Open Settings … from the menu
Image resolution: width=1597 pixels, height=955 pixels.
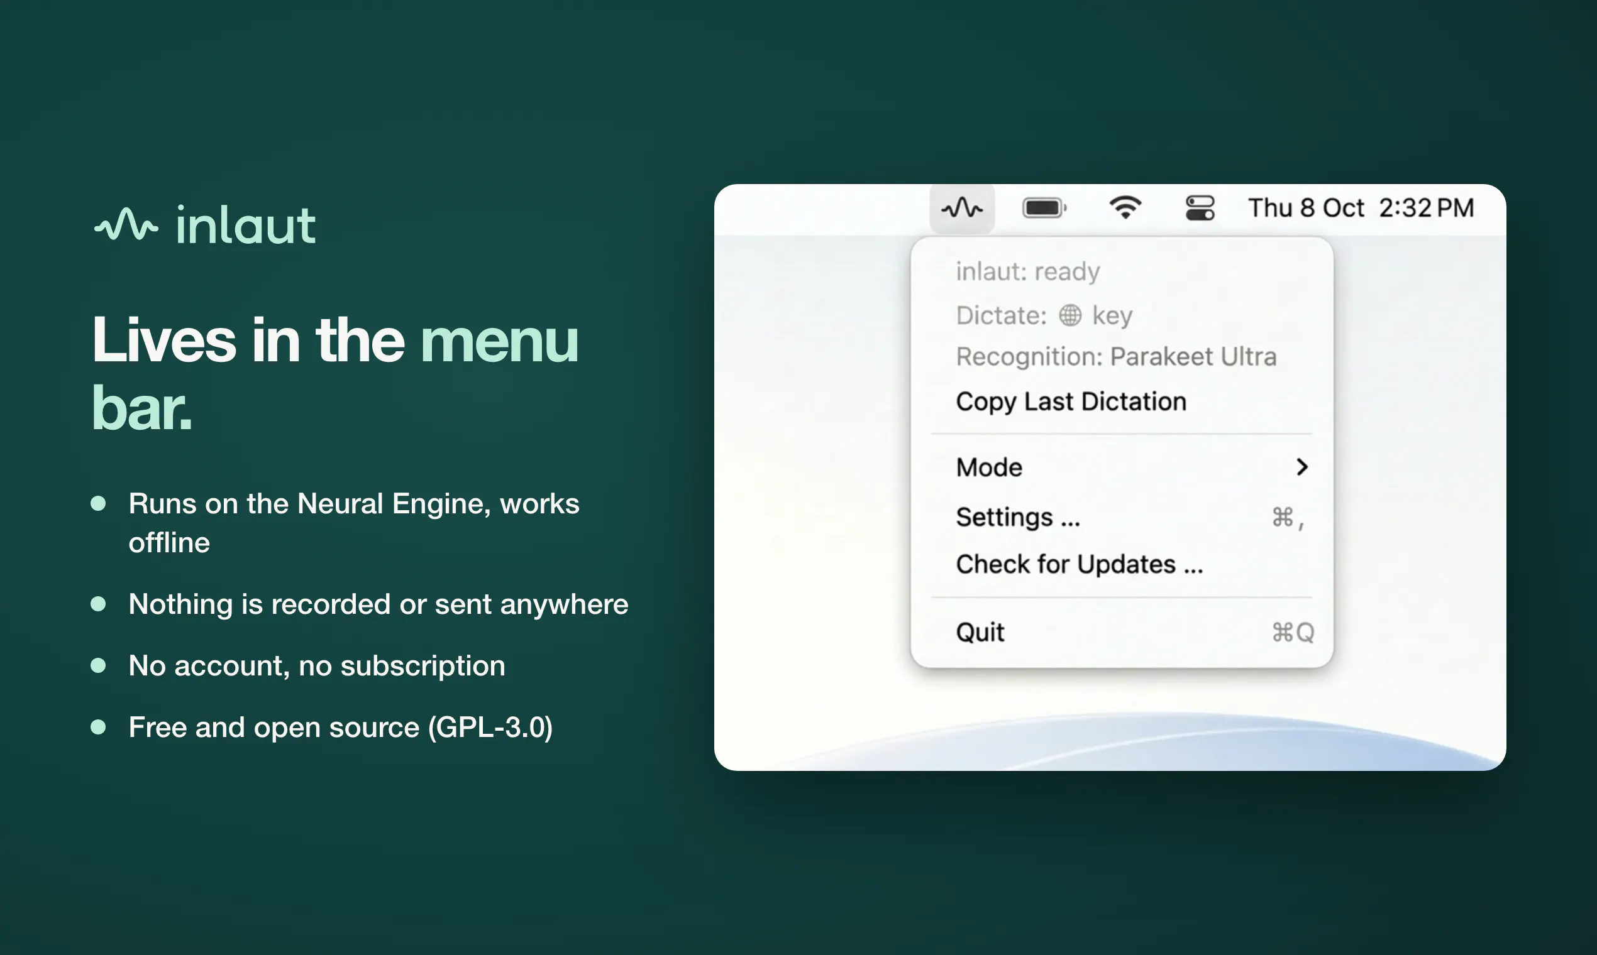point(1122,518)
